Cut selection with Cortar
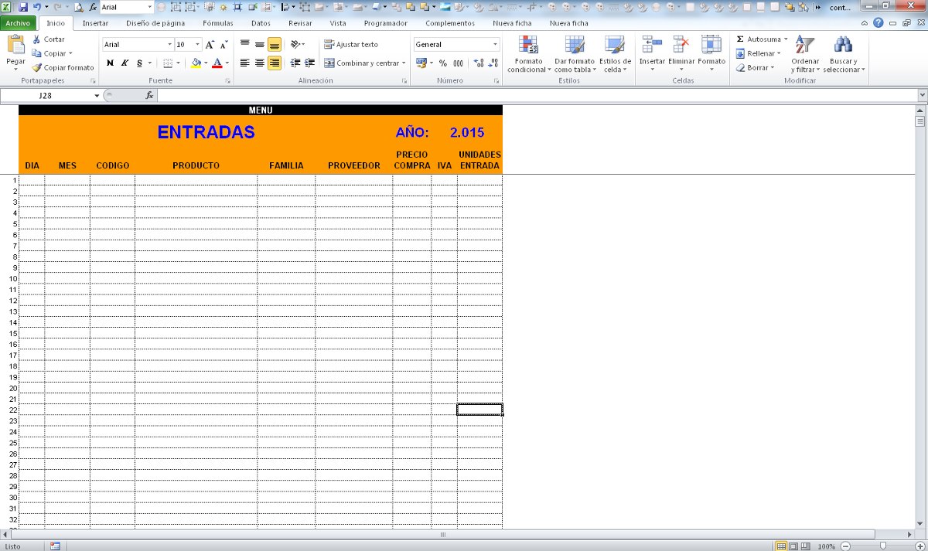This screenshot has height=551, width=928. [x=49, y=39]
